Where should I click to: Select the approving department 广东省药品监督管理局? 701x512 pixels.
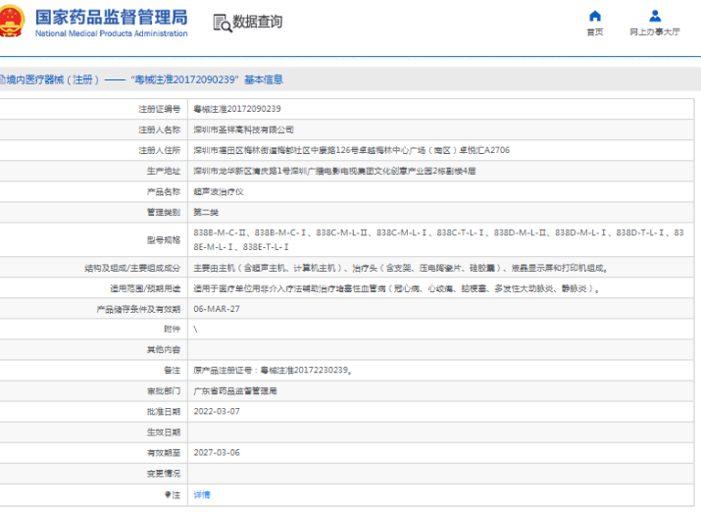(x=234, y=390)
